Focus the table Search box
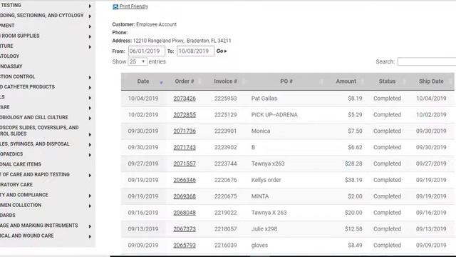The width and height of the screenshot is (456, 257). point(427,61)
